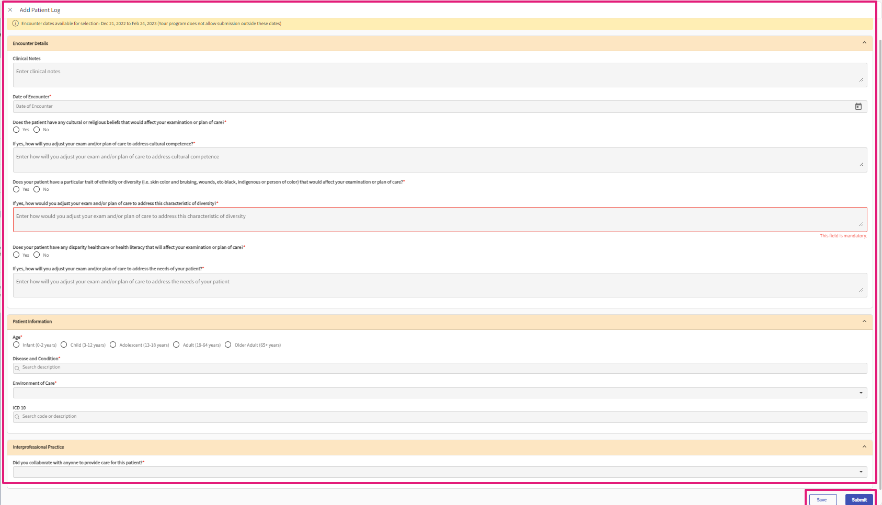
Task: Open the Environment of Care dropdown
Action: (x=861, y=393)
